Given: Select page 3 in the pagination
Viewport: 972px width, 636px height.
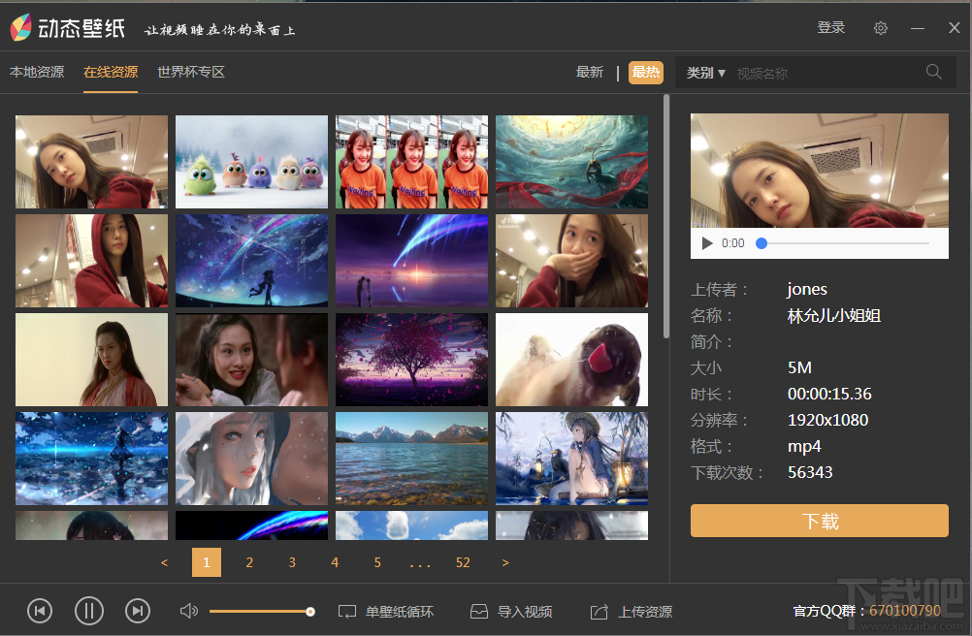Looking at the screenshot, I should (x=291, y=562).
